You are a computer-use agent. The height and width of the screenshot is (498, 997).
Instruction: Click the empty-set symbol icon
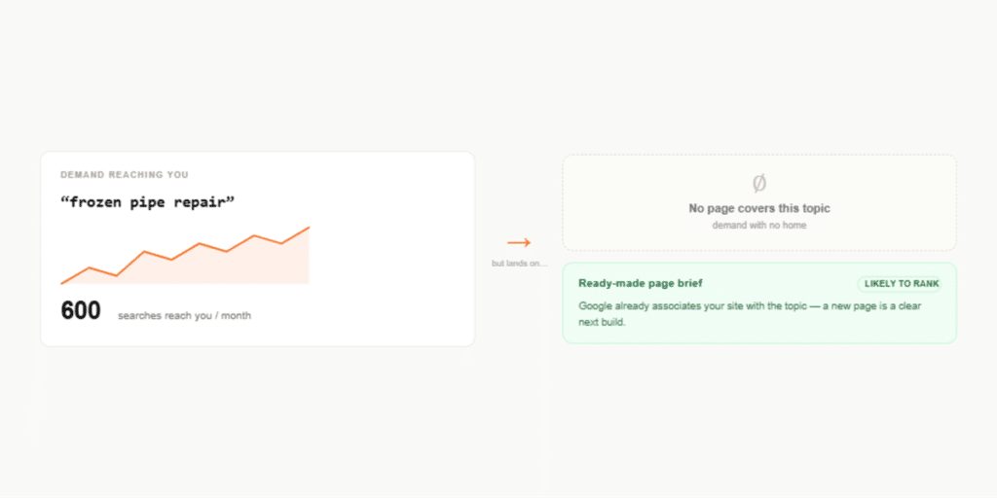(759, 184)
